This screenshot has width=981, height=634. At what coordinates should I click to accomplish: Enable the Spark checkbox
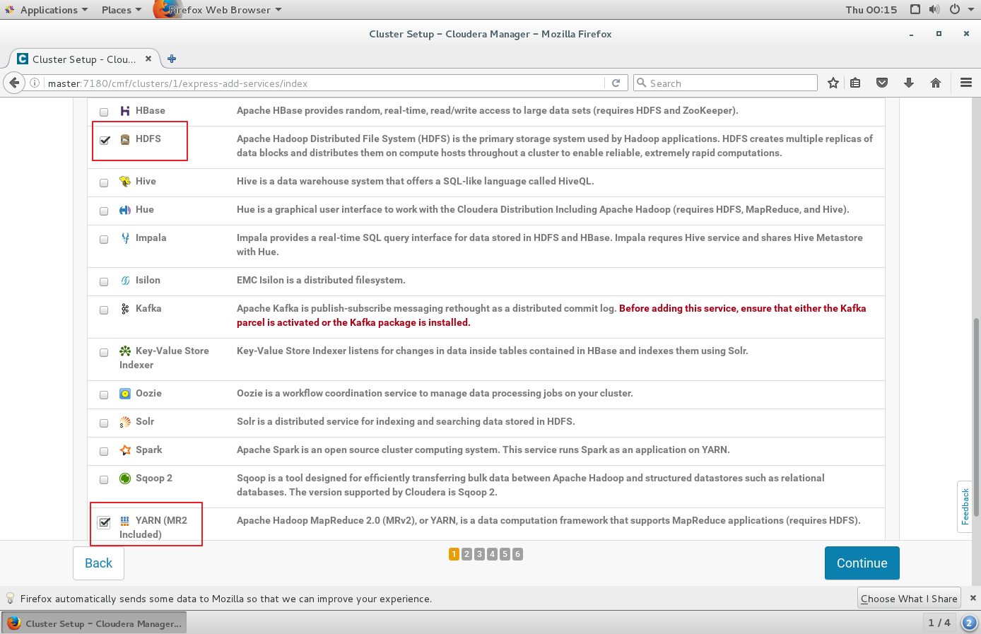(104, 451)
